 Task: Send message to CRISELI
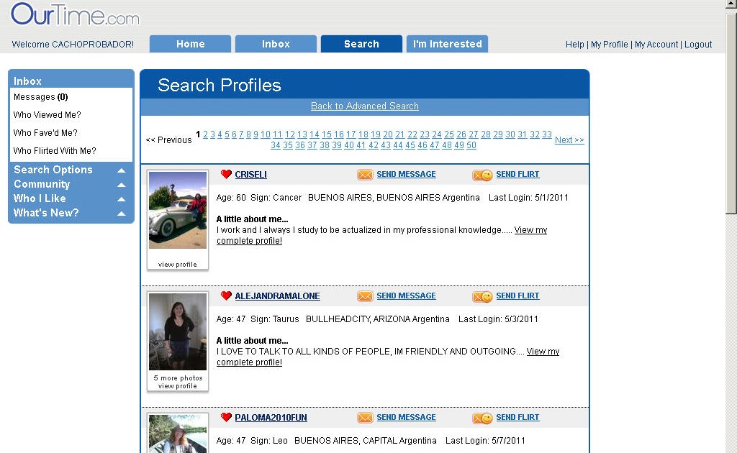[x=406, y=174]
